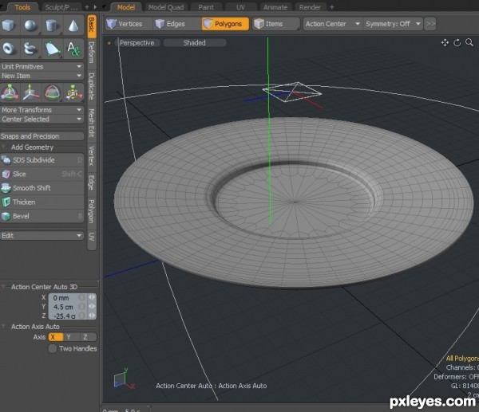The width and height of the screenshot is (479, 412).
Task: Switch to the Model Quad tab
Action: (166, 7)
